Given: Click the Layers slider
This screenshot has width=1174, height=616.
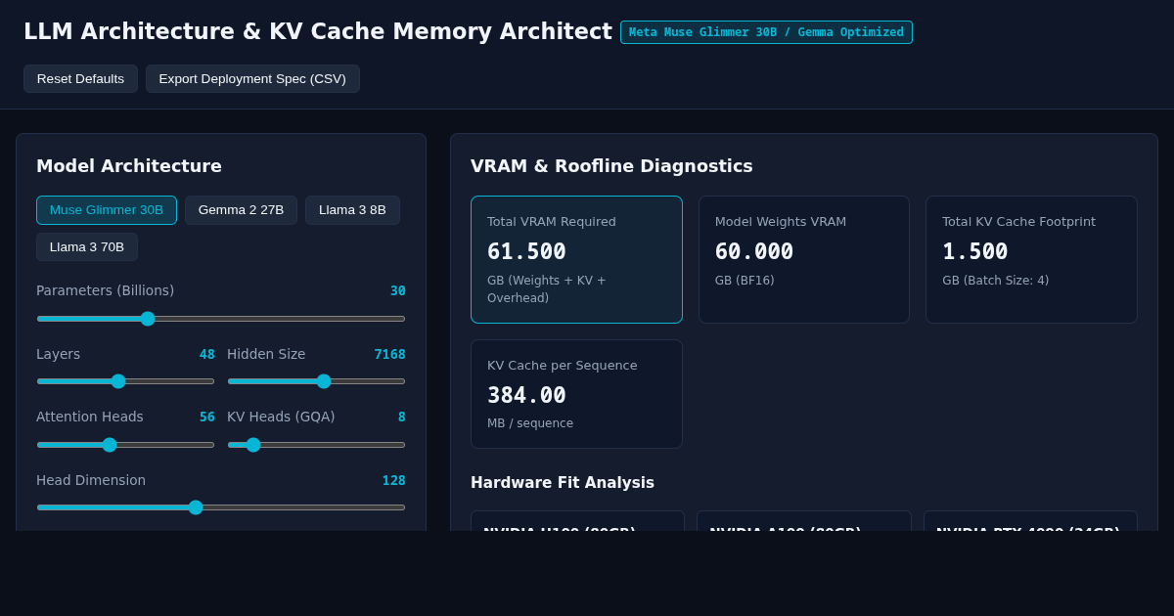Looking at the screenshot, I should tap(125, 381).
